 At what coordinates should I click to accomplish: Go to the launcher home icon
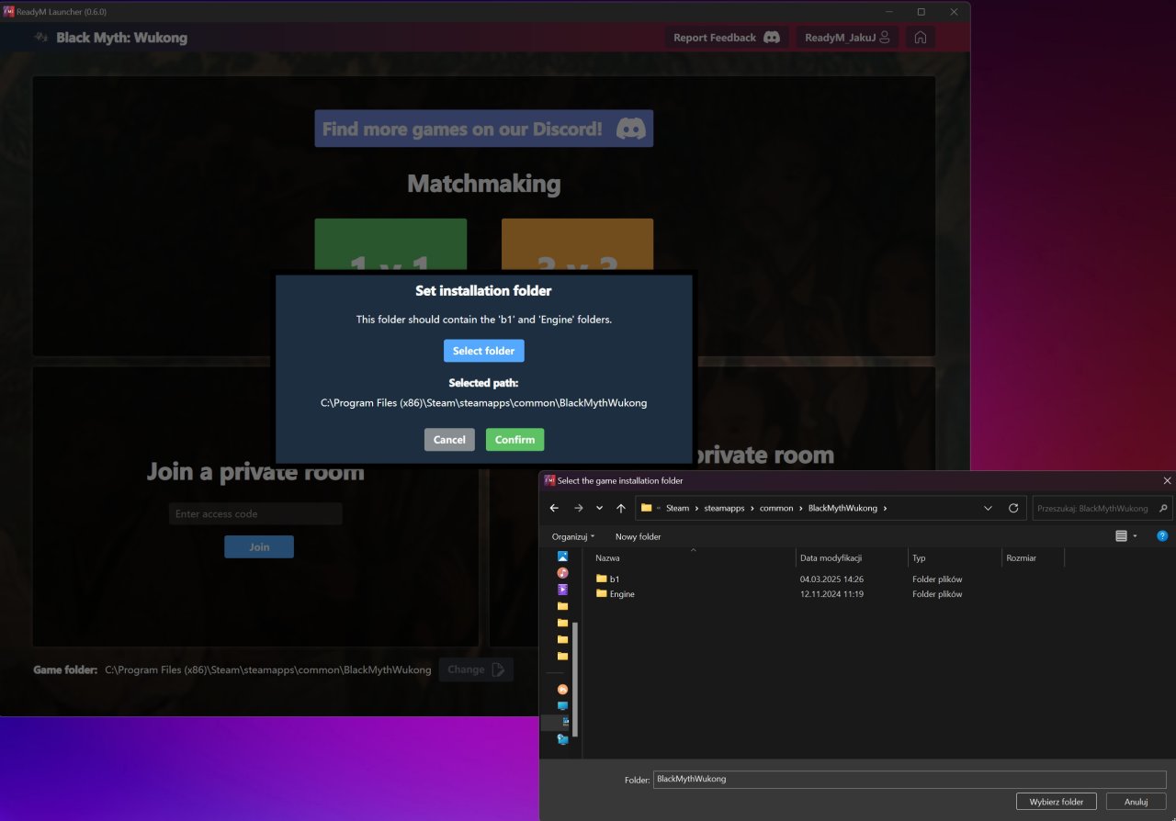(921, 38)
